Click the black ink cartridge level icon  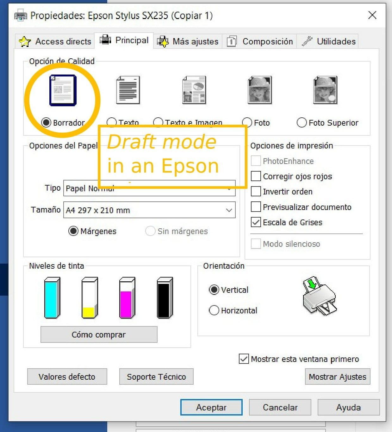click(x=165, y=298)
